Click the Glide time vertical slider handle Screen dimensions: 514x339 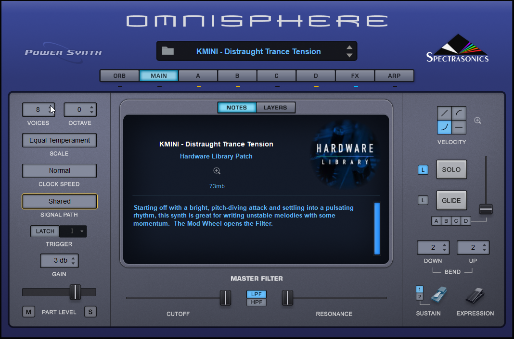[486, 209]
